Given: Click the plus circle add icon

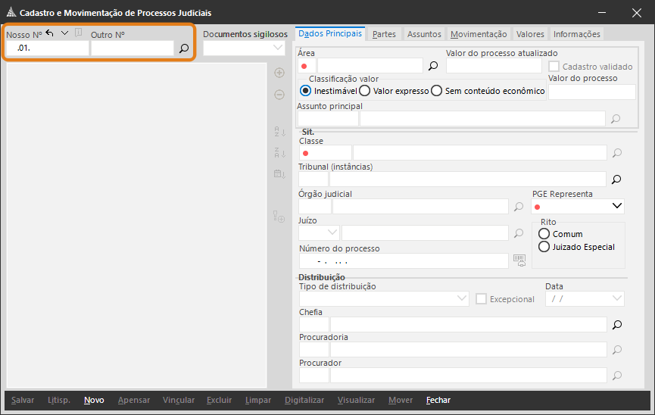Looking at the screenshot, I should pyautogui.click(x=279, y=73).
